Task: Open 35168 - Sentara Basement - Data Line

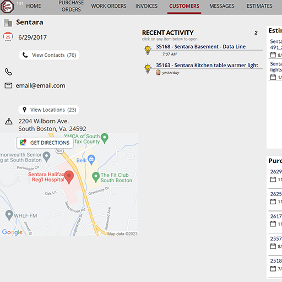Action: pyautogui.click(x=200, y=47)
